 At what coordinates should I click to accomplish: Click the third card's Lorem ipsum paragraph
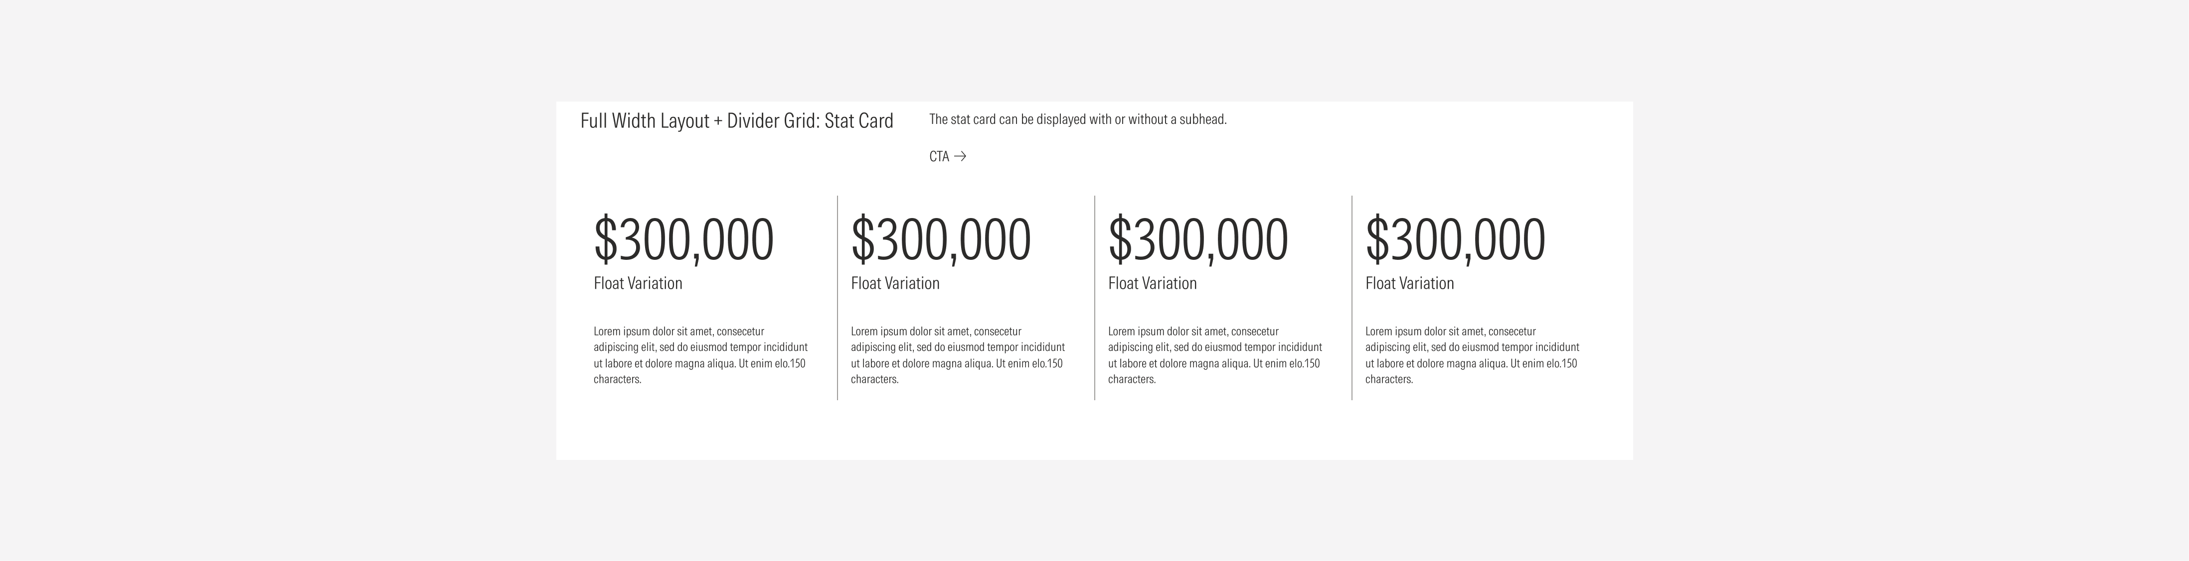click(1215, 355)
